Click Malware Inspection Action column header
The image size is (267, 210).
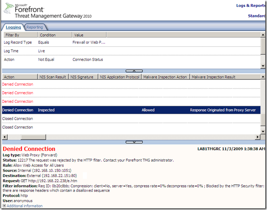click(x=165, y=77)
